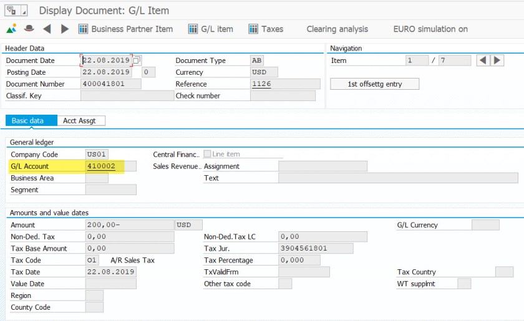
Task: Click the Segment field
Action: point(110,189)
